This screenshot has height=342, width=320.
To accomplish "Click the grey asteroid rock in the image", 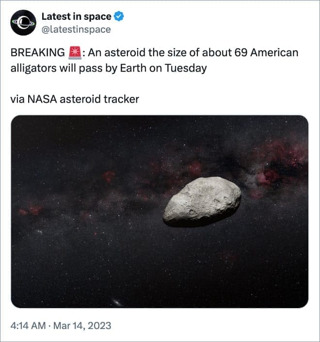I will click(202, 201).
